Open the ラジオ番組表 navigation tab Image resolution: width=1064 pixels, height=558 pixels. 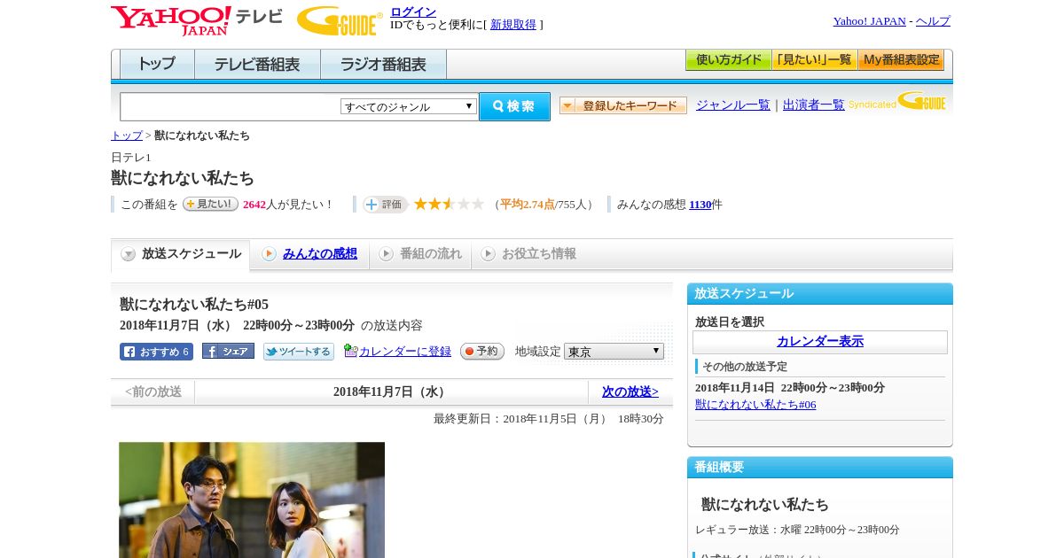coord(383,65)
